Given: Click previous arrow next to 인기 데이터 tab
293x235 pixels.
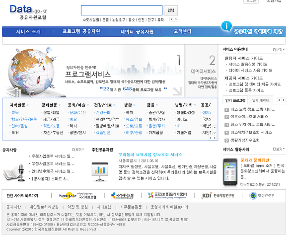Looking at the screenshot, I should [x=279, y=100].
